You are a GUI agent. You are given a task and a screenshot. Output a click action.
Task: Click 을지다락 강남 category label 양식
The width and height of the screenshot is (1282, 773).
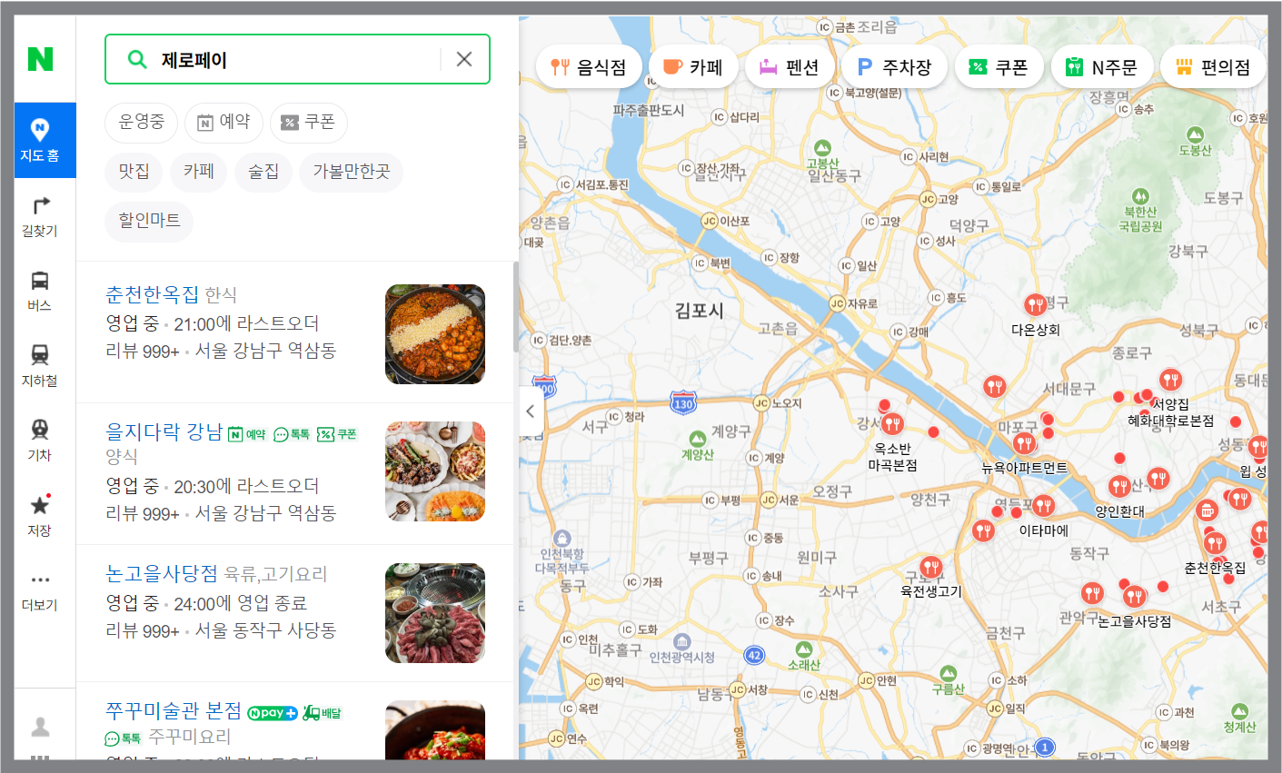pyautogui.click(x=122, y=457)
